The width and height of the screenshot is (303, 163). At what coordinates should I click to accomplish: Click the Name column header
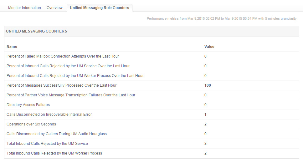pyautogui.click(x=12, y=47)
